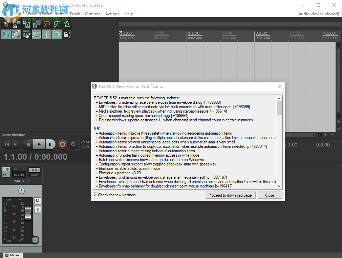
Task: Solo master with S button in mixer
Action: pos(38,210)
